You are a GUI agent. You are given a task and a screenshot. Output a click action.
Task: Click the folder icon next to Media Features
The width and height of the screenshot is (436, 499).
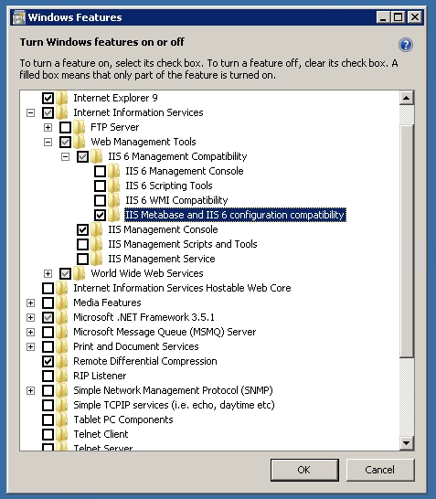point(62,303)
